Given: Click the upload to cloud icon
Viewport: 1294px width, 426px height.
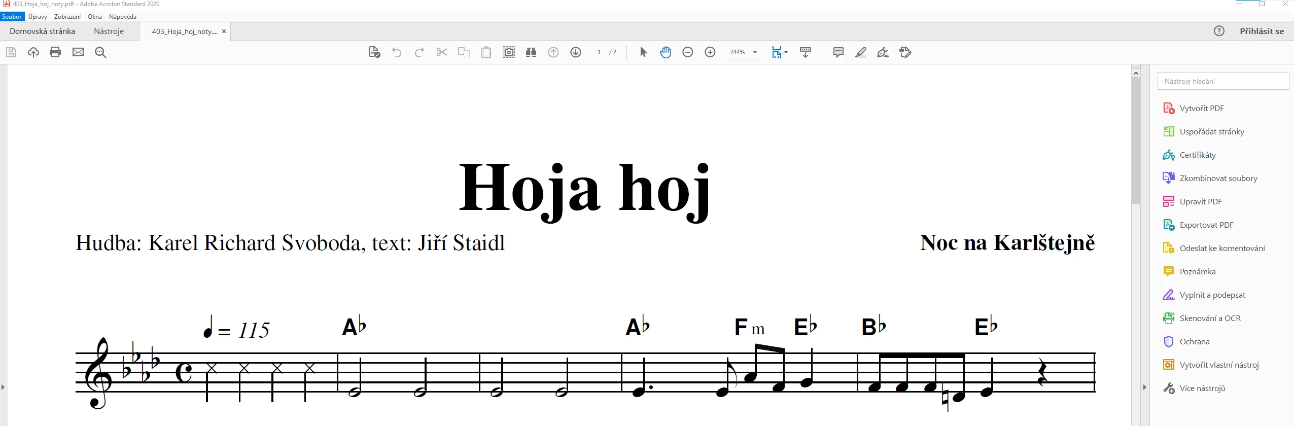Looking at the screenshot, I should click(x=33, y=52).
